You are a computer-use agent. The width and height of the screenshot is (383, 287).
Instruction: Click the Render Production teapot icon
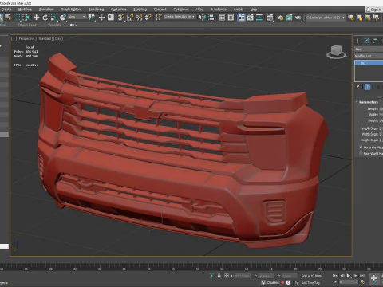click(x=298, y=18)
